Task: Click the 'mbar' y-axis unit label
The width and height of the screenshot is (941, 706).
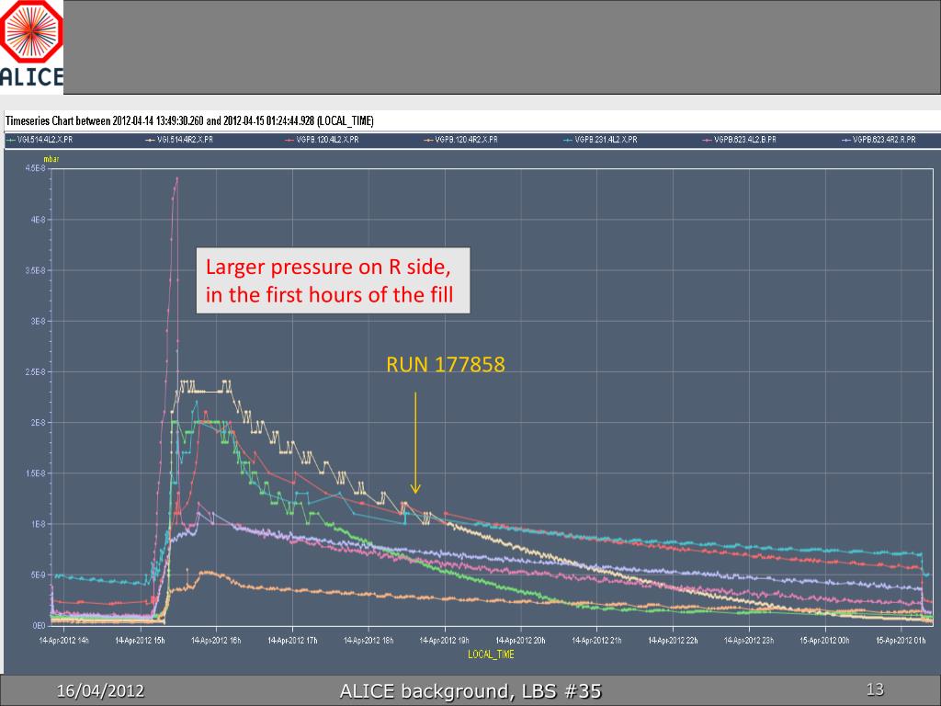Action: click(51, 159)
